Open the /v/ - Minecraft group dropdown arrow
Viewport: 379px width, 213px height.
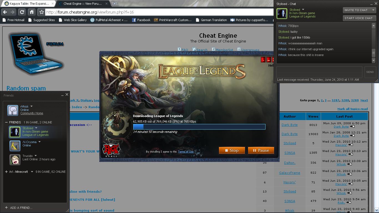(32, 172)
